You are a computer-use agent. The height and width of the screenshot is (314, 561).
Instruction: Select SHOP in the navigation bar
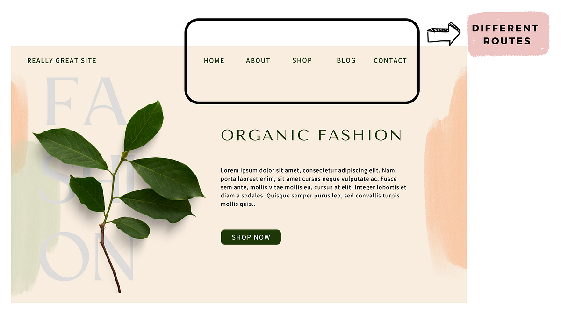(x=302, y=61)
